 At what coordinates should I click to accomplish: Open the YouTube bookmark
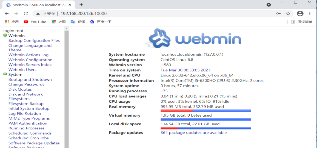pyautogui.click(x=35, y=22)
